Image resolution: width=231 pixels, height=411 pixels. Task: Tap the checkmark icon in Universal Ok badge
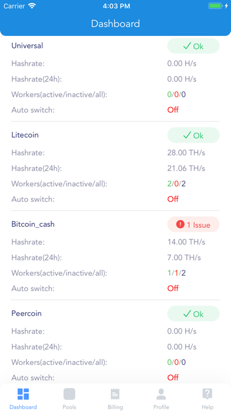(x=187, y=46)
